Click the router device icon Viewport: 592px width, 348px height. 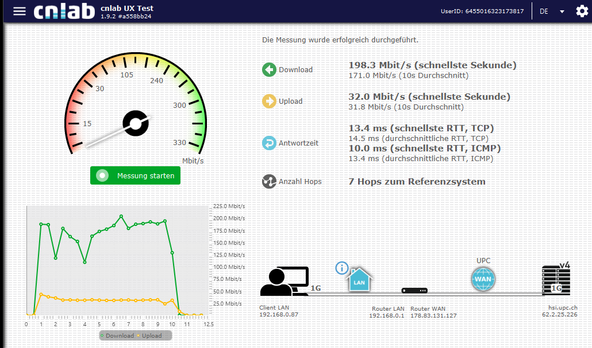pyautogui.click(x=414, y=291)
